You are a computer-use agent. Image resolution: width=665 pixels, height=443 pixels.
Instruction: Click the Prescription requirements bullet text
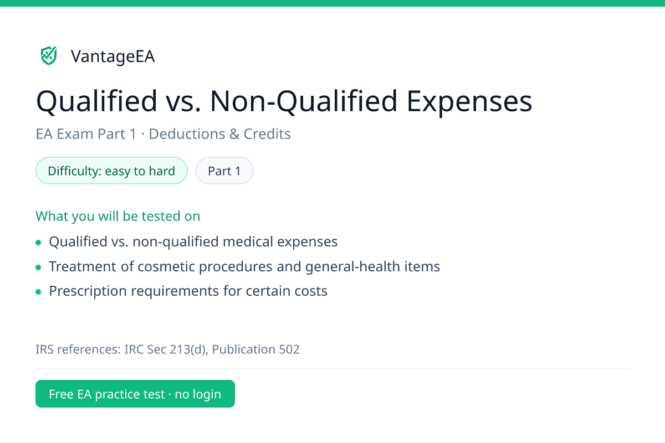pyautogui.click(x=188, y=291)
